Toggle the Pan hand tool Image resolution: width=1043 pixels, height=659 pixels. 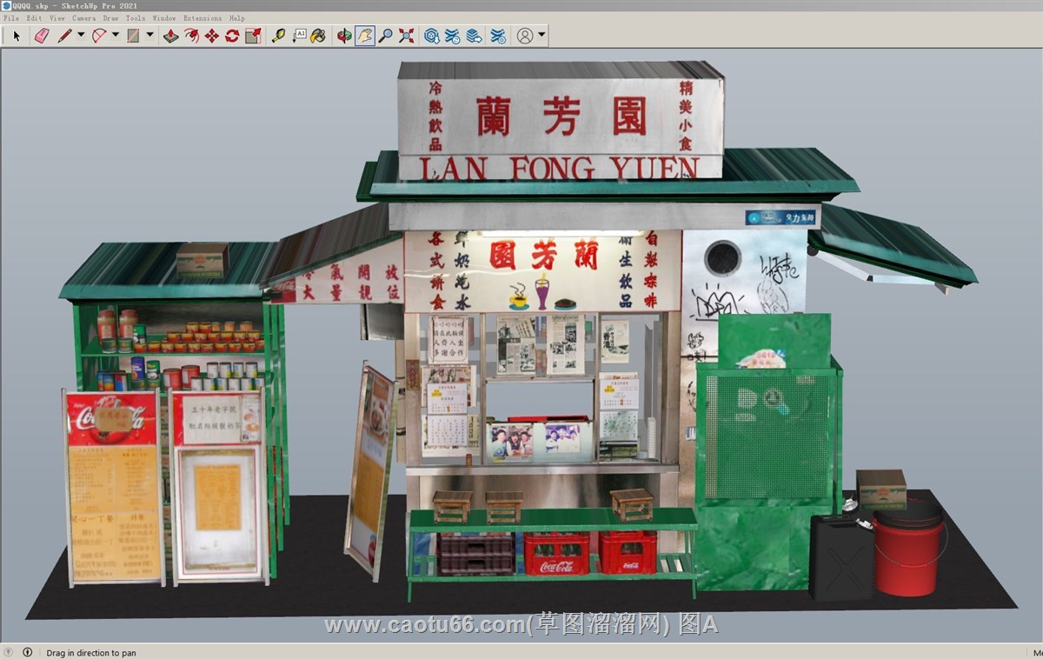pyautogui.click(x=365, y=36)
